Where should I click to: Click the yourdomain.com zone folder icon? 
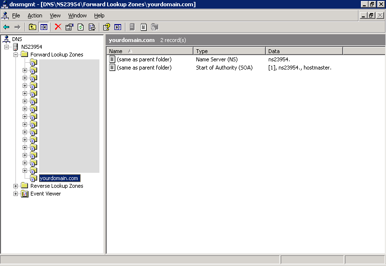tap(33, 178)
